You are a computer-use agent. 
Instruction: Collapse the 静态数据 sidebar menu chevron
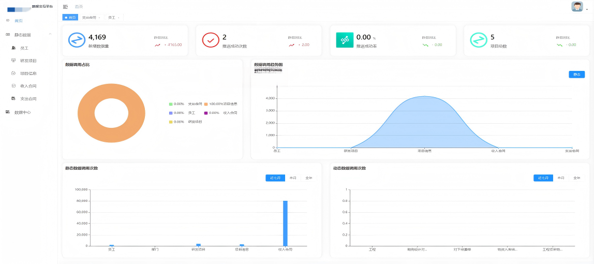(x=50, y=35)
